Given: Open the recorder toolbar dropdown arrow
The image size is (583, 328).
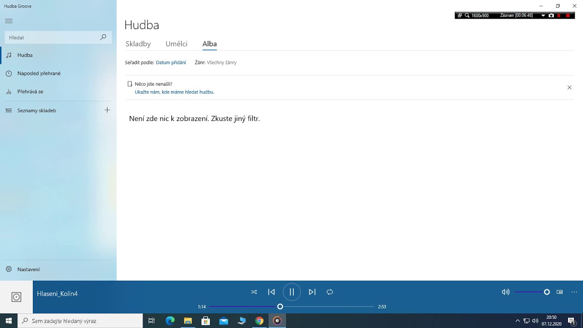Looking at the screenshot, I should click(543, 15).
